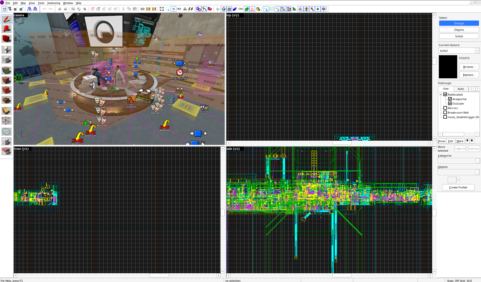The width and height of the screenshot is (481, 282).
Task: Open the Instancing menu
Action: (54, 3)
